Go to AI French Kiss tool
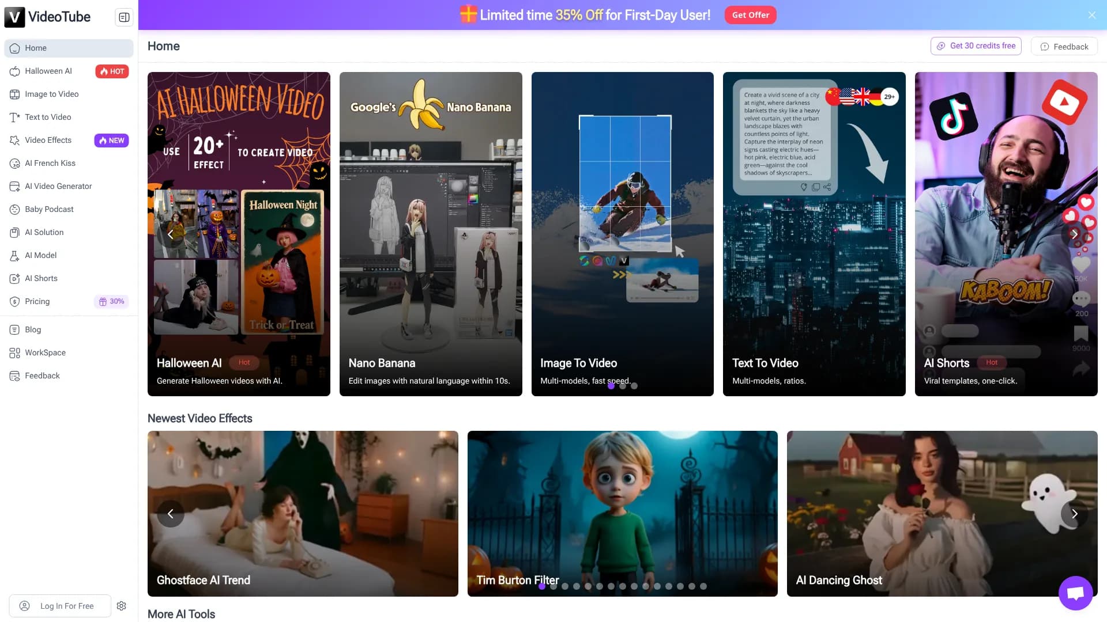The width and height of the screenshot is (1107, 622). point(50,163)
